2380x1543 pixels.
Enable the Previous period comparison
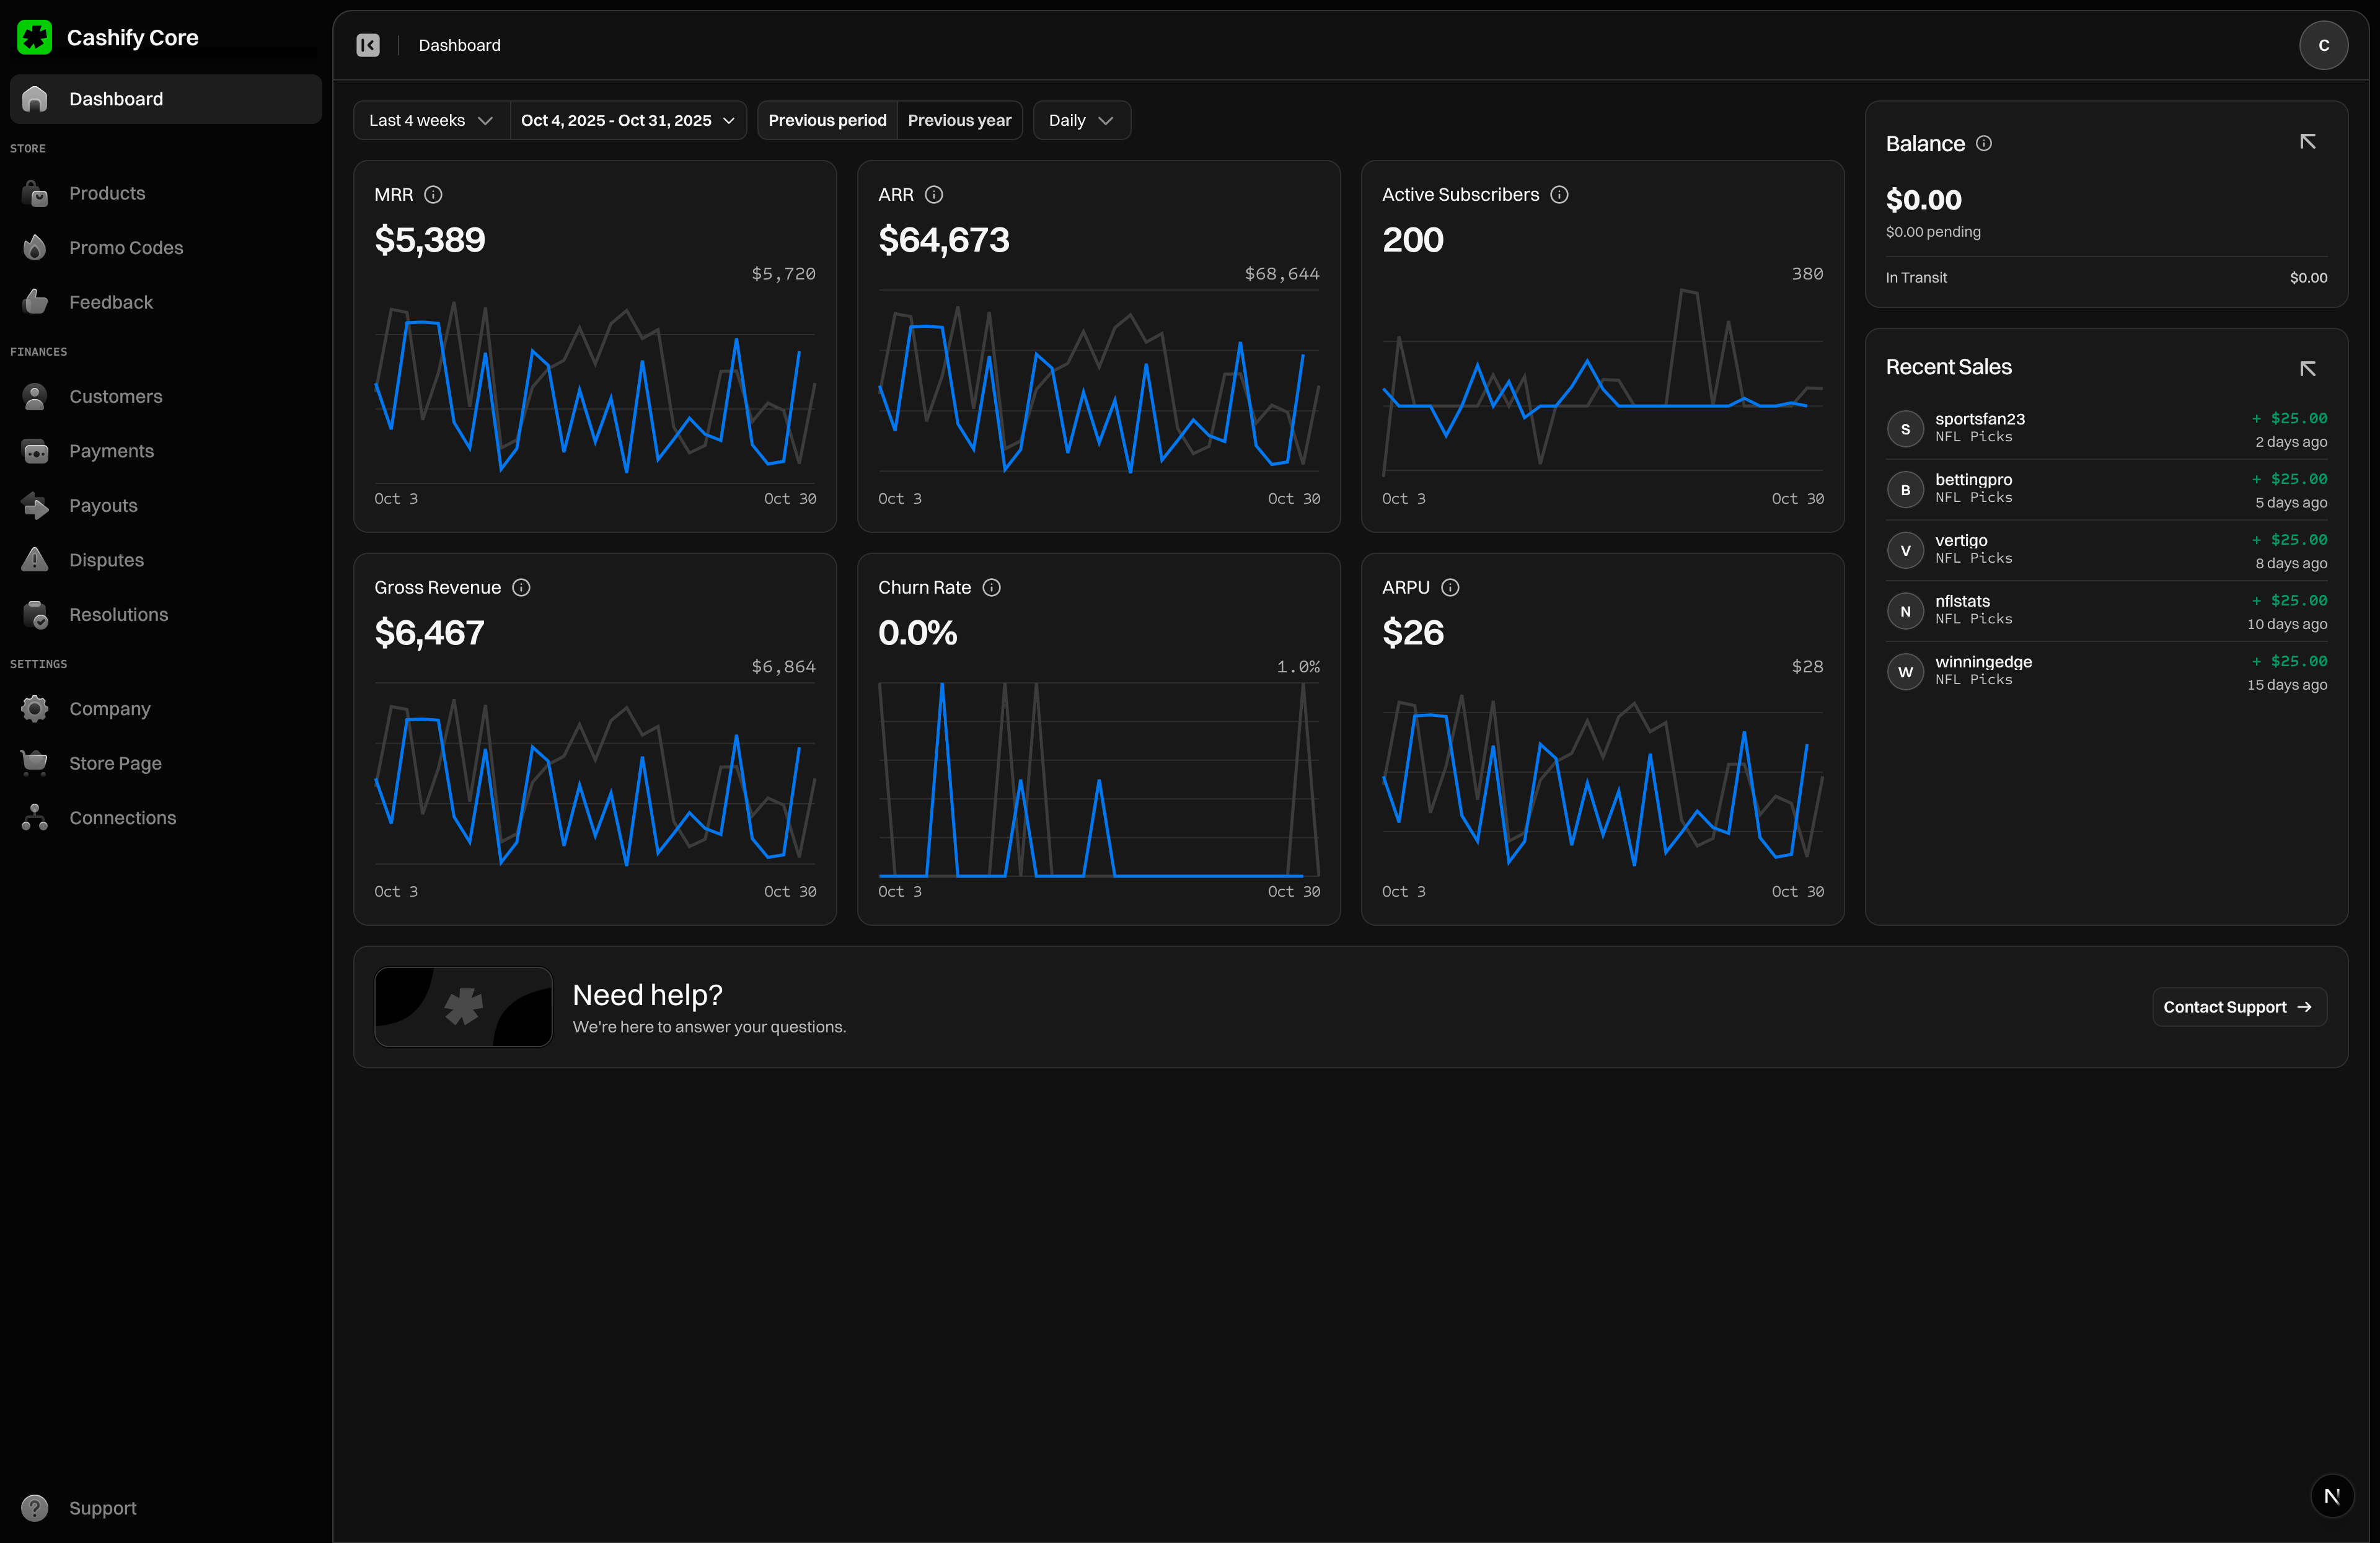pos(827,120)
